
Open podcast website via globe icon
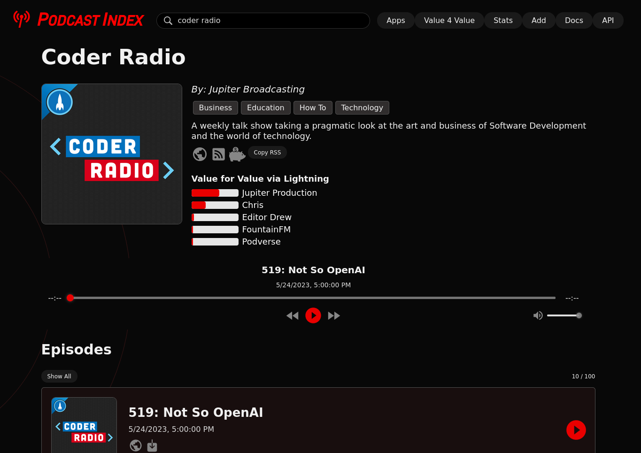(200, 154)
